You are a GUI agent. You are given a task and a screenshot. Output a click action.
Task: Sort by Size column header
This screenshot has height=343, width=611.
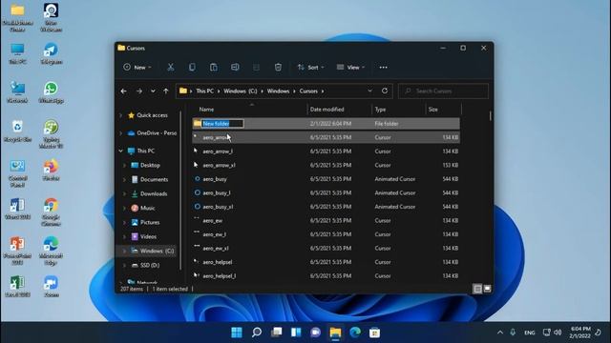[x=432, y=110]
